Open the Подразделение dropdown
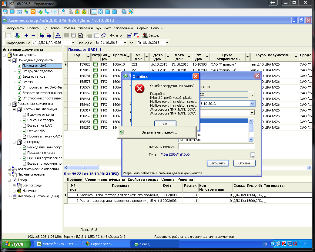Screen dimensions: 315x252 click(73, 43)
